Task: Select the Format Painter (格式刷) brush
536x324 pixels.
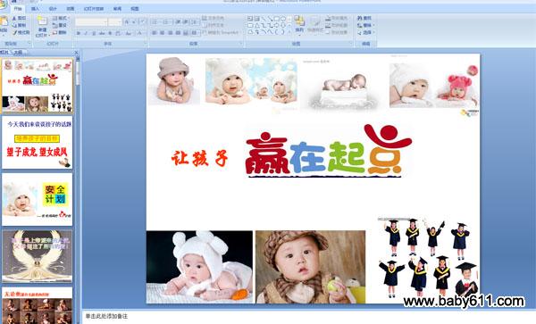Action: [x=14, y=33]
